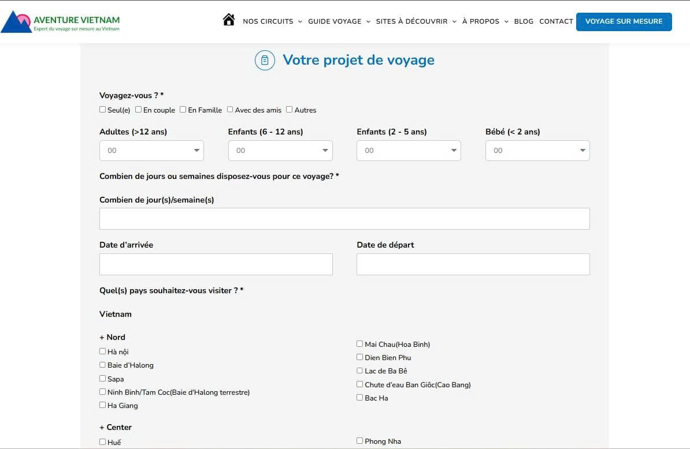This screenshot has height=449, width=690.
Task: Click the Date de départ field
Action: click(x=473, y=264)
